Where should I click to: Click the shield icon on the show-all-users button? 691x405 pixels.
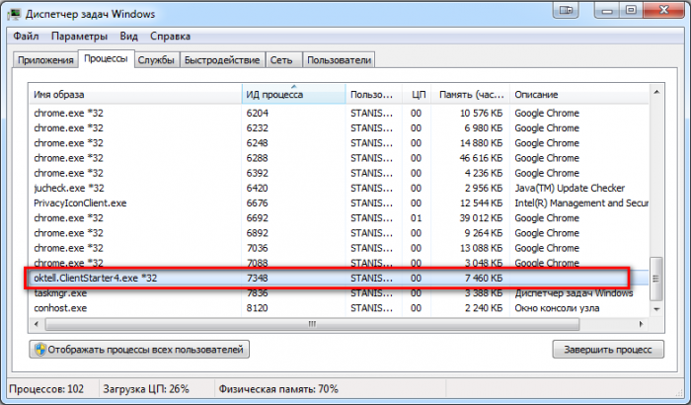(x=41, y=349)
